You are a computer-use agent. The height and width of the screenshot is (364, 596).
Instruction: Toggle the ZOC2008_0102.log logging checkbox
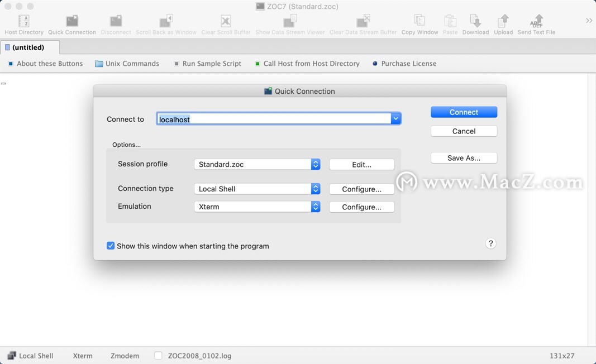coord(158,356)
